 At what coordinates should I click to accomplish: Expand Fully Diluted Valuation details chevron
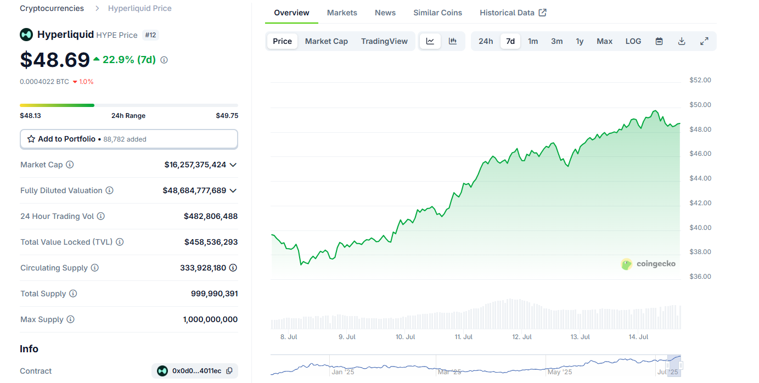[x=233, y=190]
